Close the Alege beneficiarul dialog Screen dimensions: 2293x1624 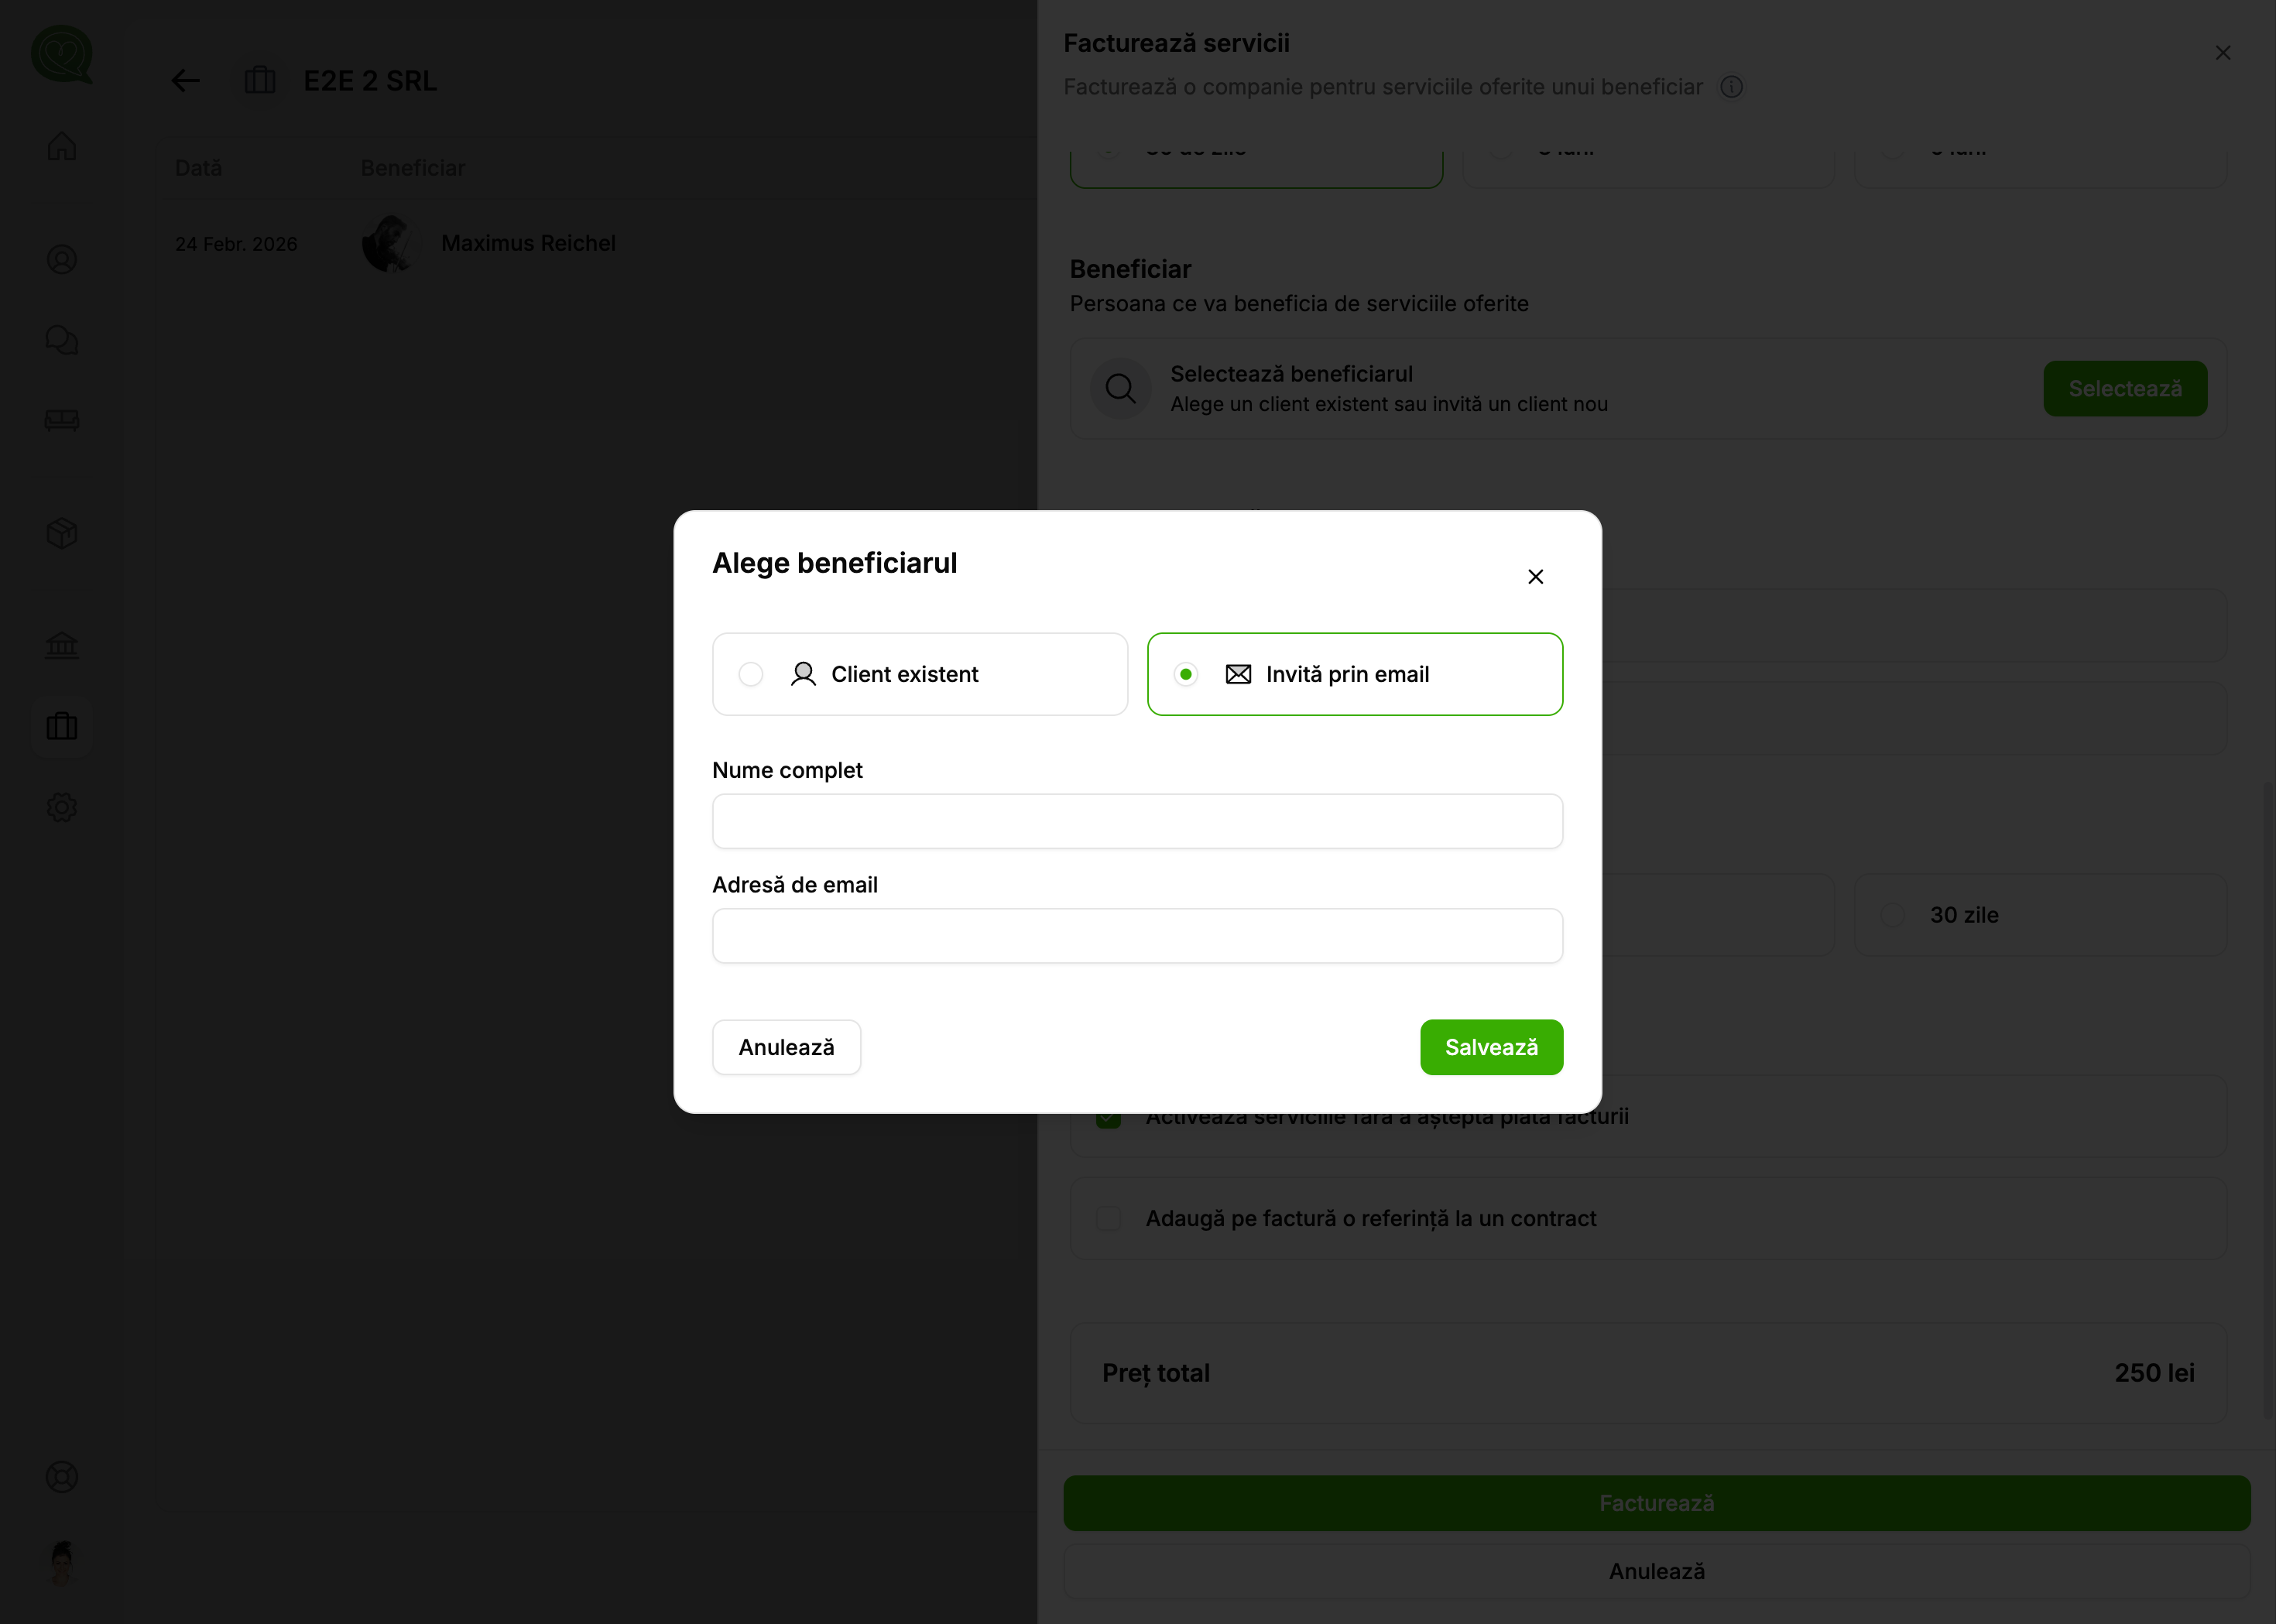1535,576
